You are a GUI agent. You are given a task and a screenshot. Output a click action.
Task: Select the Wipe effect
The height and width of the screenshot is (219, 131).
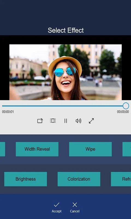[90, 149]
